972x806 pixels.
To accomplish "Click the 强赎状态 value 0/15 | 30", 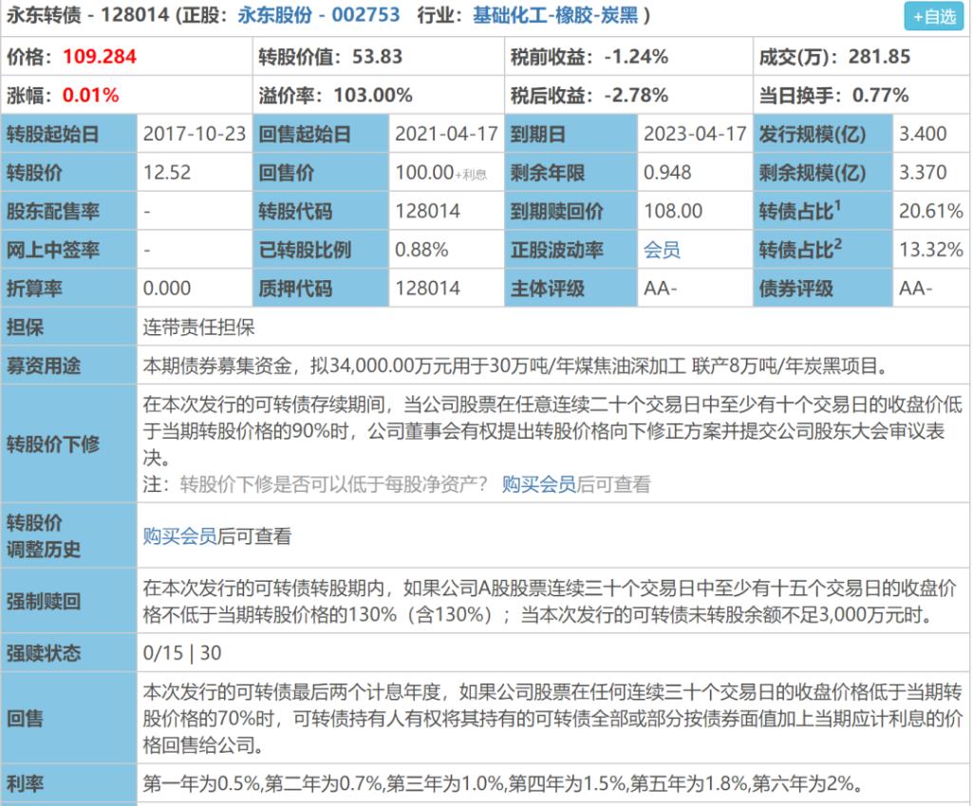I will pos(181,653).
